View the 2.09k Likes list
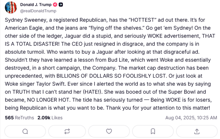The image size is (220, 139). pyautogui.click(x=50, y=118)
